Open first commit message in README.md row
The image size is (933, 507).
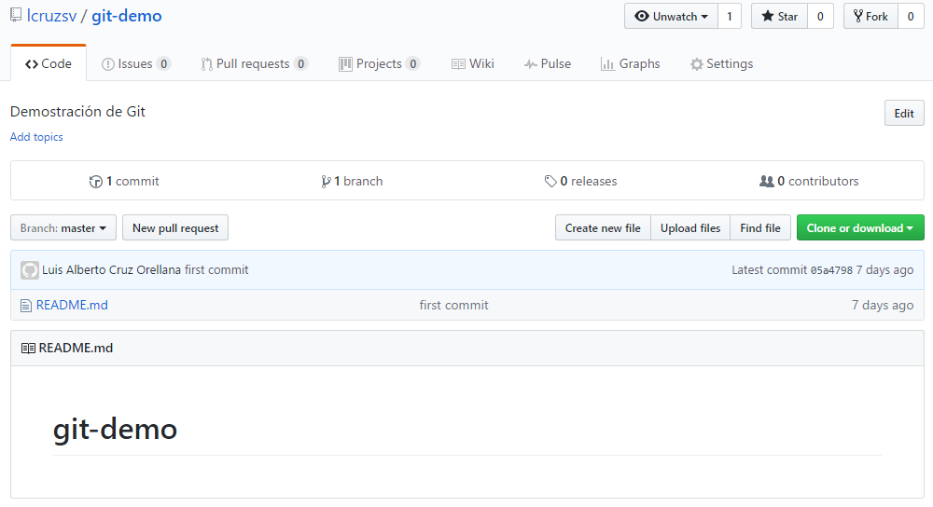coord(454,305)
